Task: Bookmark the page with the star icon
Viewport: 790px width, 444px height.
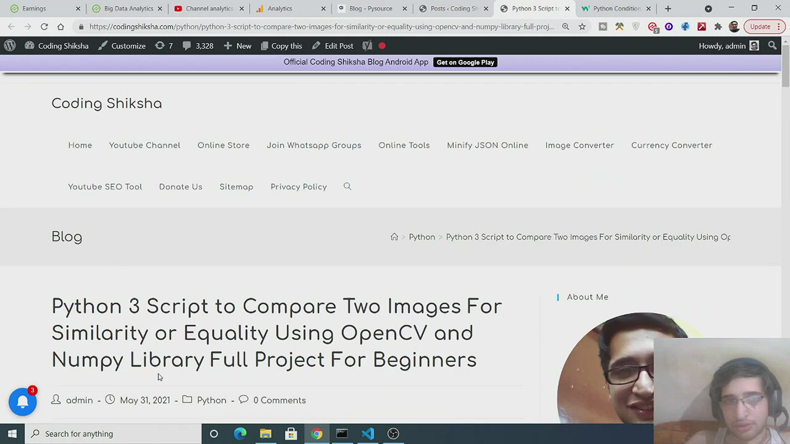Action: pyautogui.click(x=582, y=27)
